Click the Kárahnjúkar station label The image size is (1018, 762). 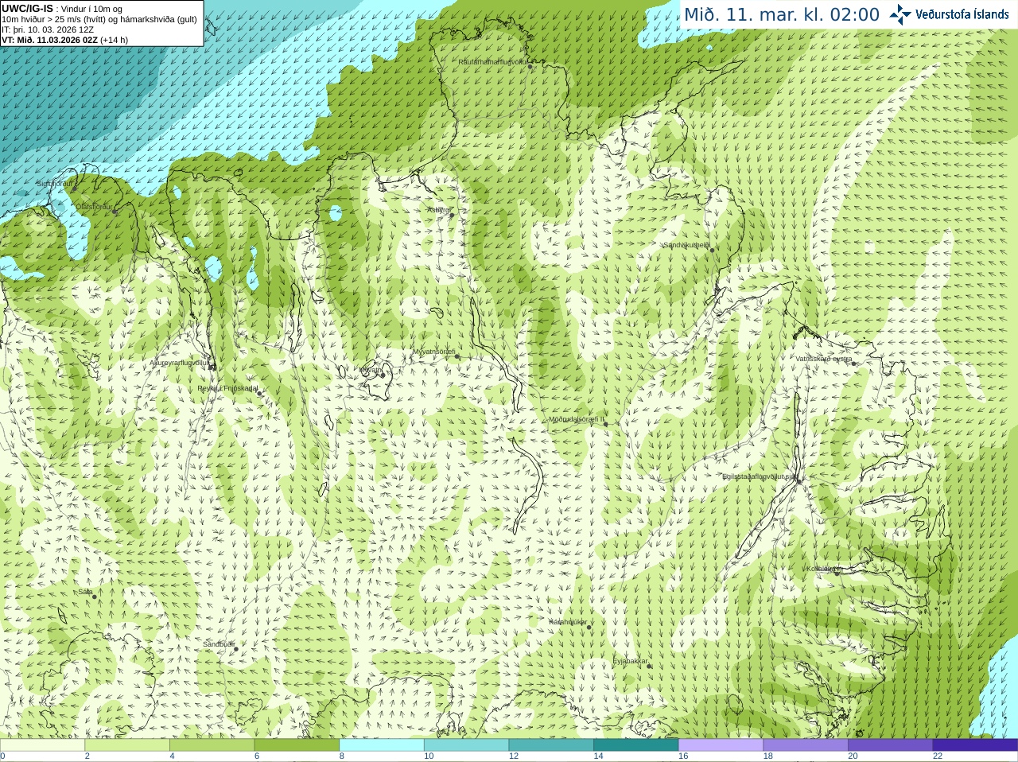(568, 622)
